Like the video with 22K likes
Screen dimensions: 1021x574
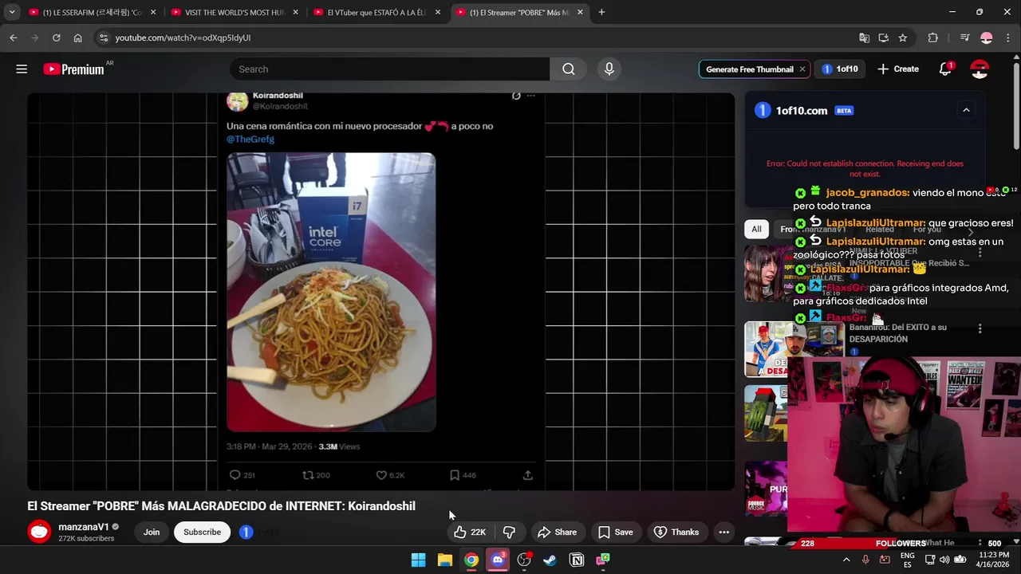pos(471,532)
